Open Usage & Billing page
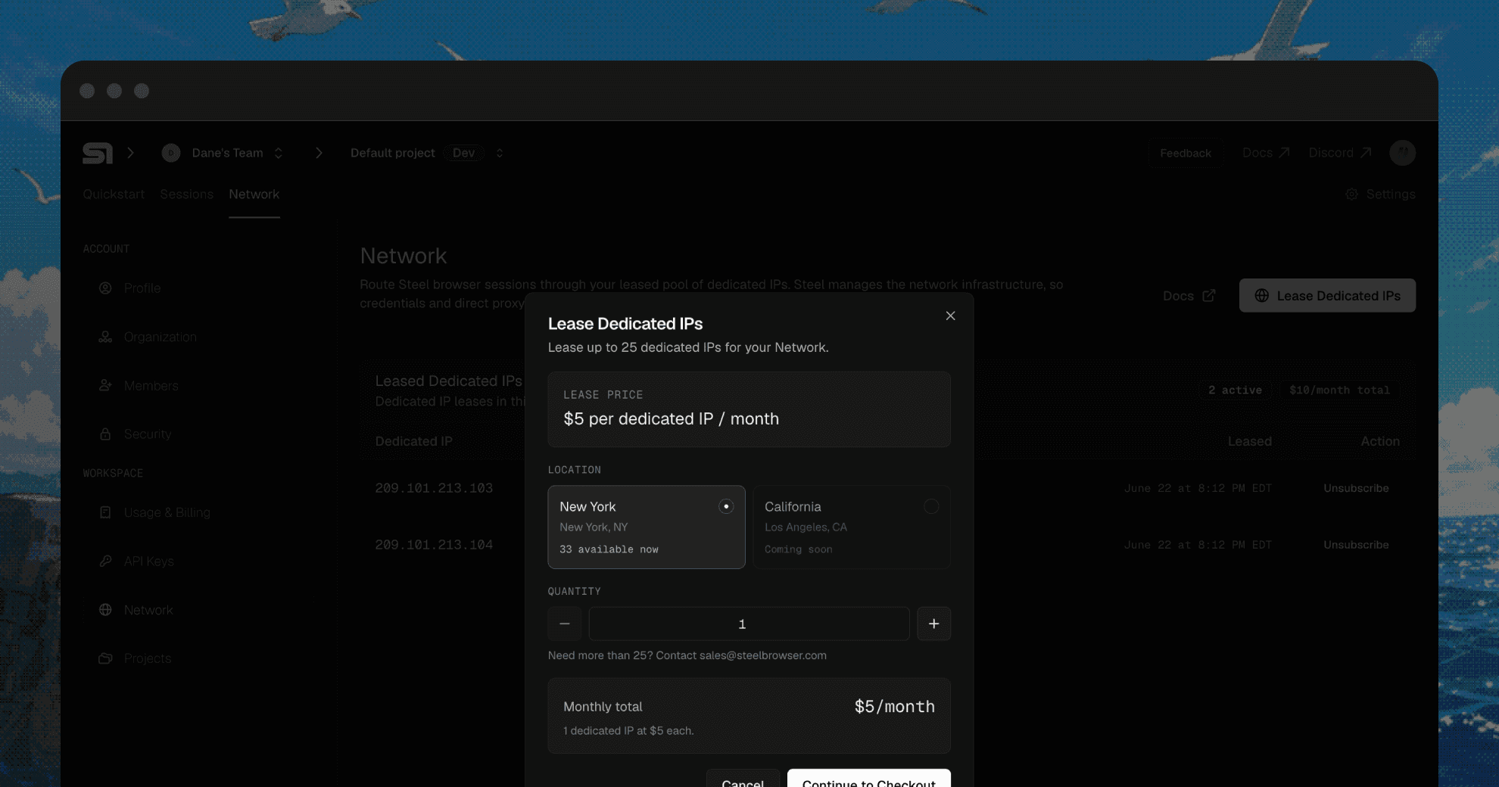Viewport: 1499px width, 787px height. click(x=167, y=513)
